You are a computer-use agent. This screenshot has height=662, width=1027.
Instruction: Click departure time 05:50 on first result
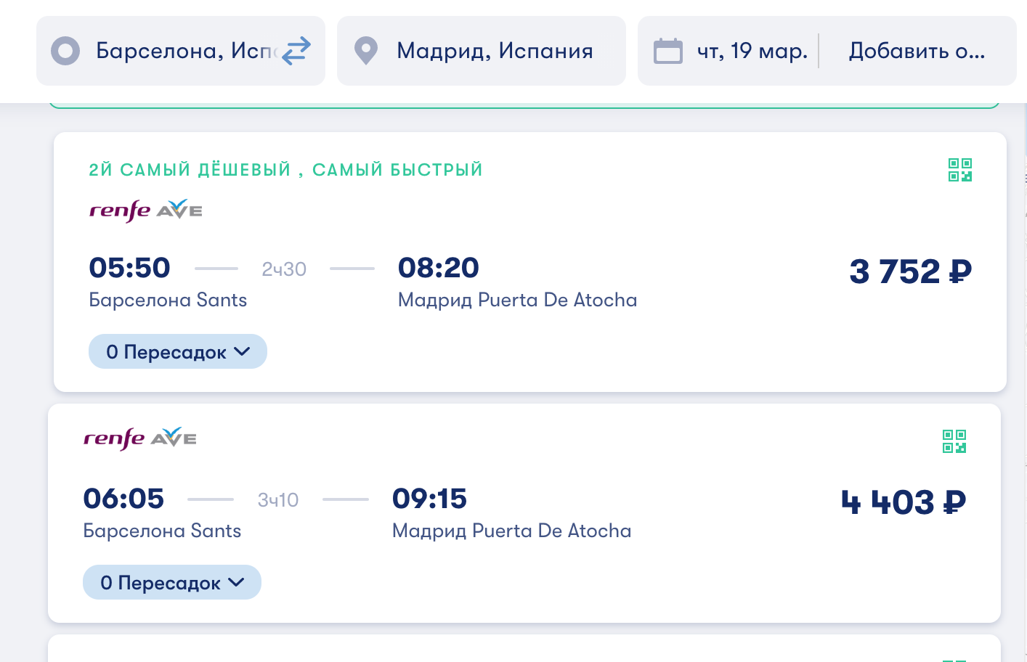[x=129, y=268]
